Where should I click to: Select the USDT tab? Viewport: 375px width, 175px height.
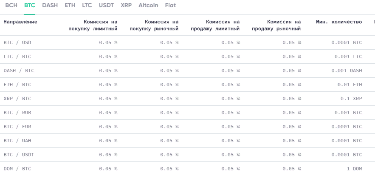click(107, 5)
